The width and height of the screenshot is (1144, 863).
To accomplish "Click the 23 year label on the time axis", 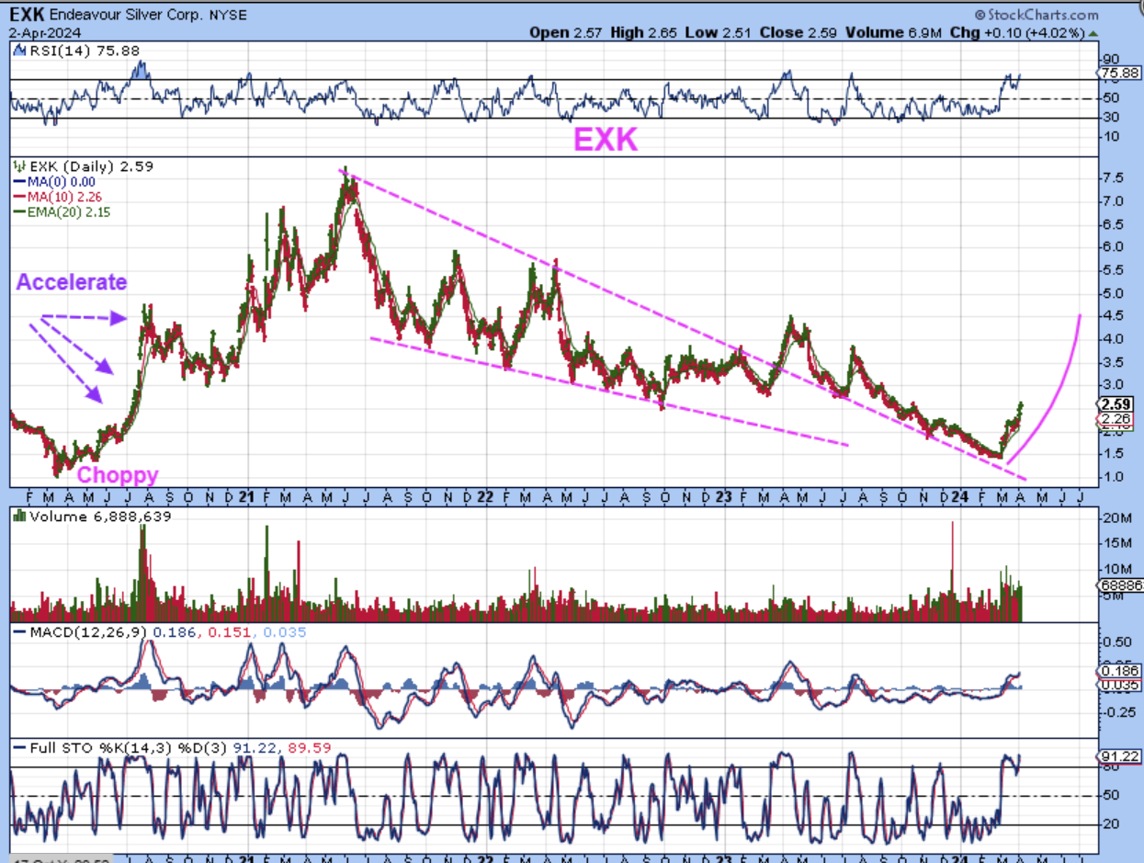I will click(723, 497).
